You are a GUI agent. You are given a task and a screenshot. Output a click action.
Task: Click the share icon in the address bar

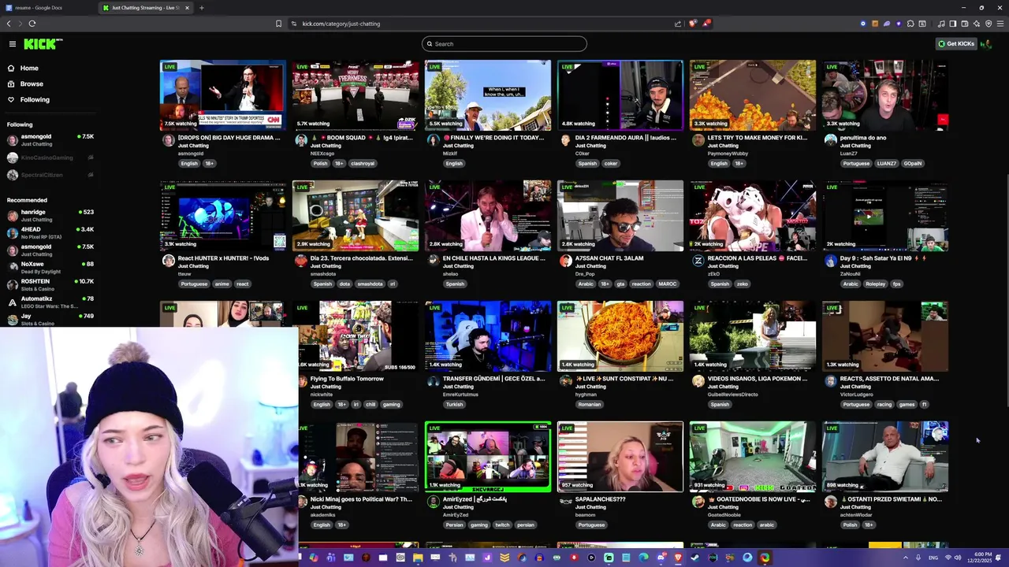point(678,24)
